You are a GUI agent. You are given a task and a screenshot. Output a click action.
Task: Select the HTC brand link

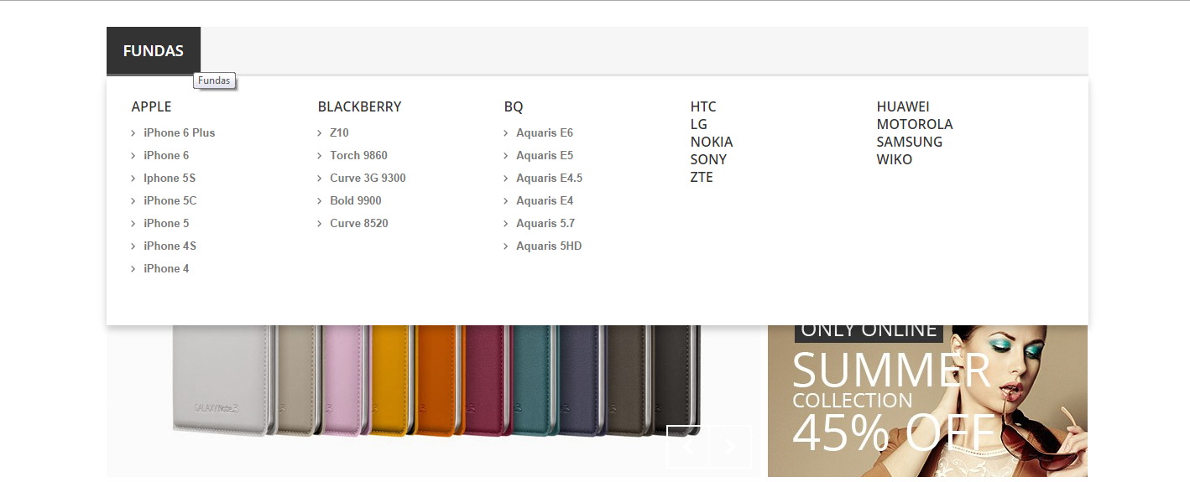pyautogui.click(x=703, y=106)
